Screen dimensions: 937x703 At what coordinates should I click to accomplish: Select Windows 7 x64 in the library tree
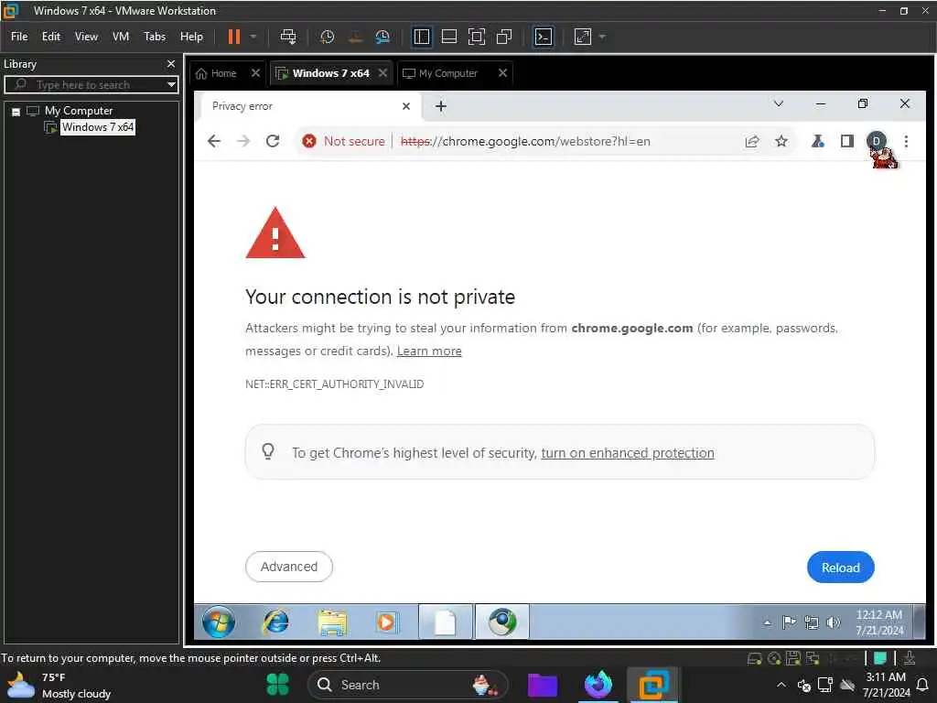point(97,126)
